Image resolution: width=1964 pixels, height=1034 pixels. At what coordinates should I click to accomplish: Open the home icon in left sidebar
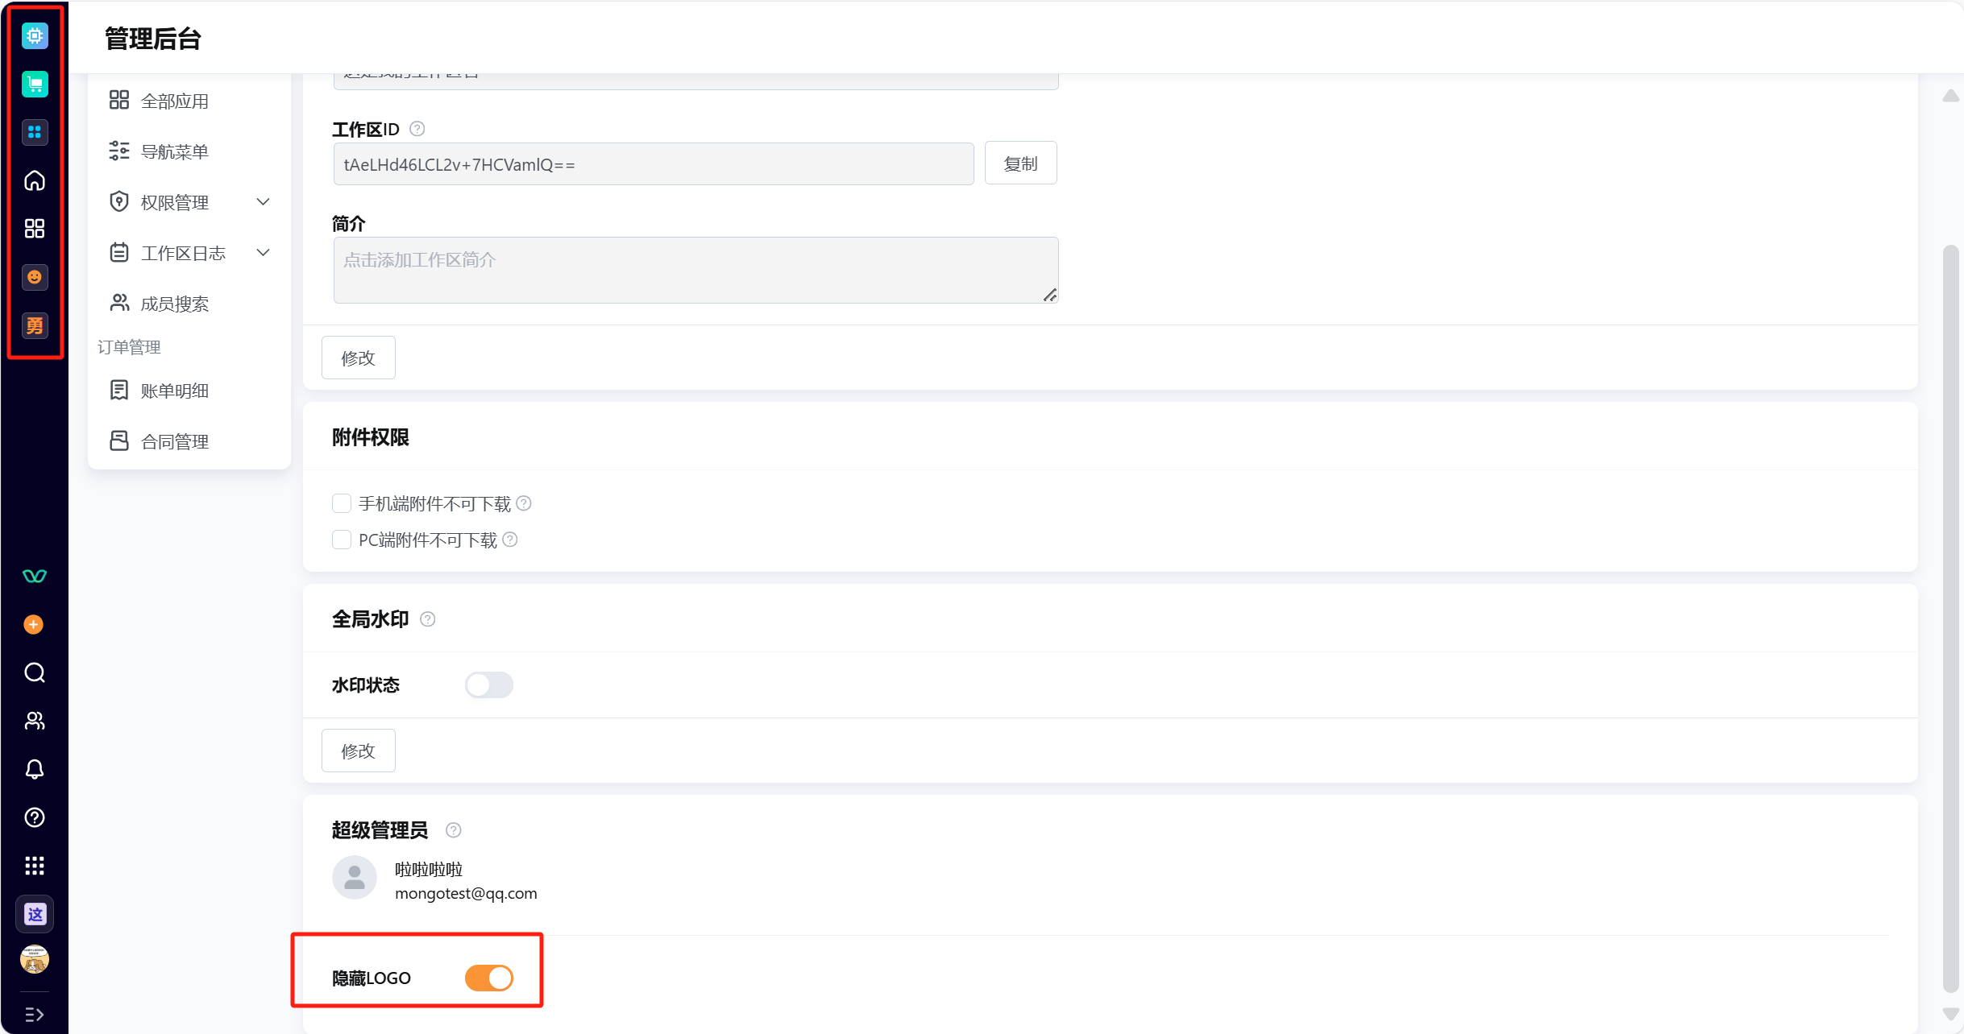point(35,180)
